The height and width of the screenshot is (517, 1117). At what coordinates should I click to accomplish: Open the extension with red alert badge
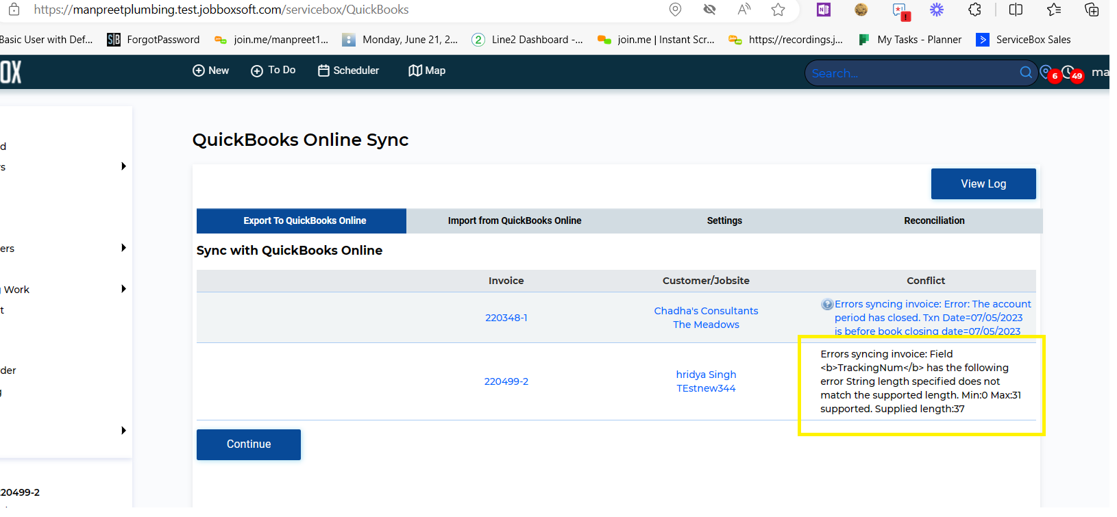coord(900,10)
